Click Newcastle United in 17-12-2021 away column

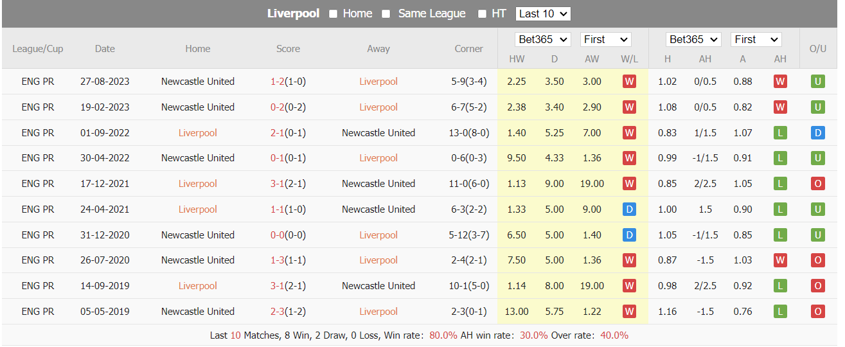378,184
